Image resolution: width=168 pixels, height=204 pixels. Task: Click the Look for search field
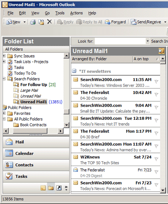click(120, 41)
